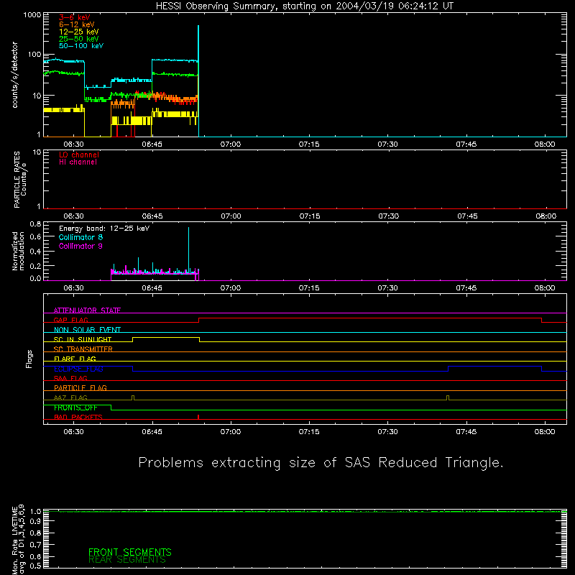Screen dimensions: 575x575
Task: Click the Mon. Rate LIVETIME axis label
Action: 19,539
